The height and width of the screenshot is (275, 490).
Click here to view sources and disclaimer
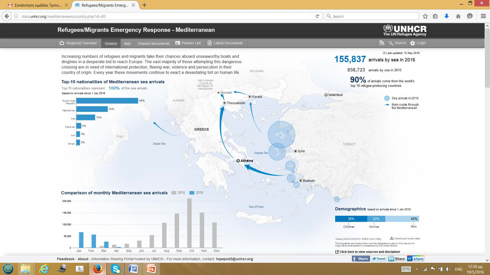pyautogui.click(x=367, y=252)
